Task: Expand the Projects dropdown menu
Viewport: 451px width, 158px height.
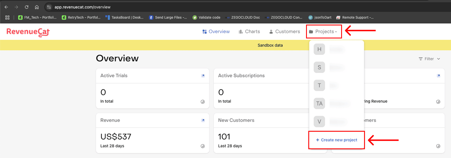Action: coord(324,32)
